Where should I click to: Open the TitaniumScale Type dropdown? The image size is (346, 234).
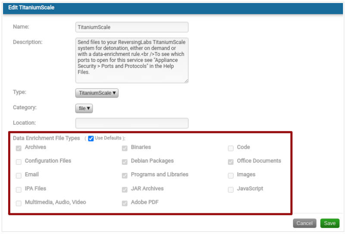97,93
